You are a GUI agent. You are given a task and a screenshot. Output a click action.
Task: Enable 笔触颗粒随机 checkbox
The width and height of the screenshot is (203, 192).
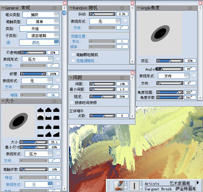[x=73, y=55]
